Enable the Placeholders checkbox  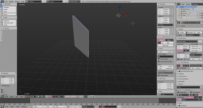pyautogui.click(x=178, y=92)
